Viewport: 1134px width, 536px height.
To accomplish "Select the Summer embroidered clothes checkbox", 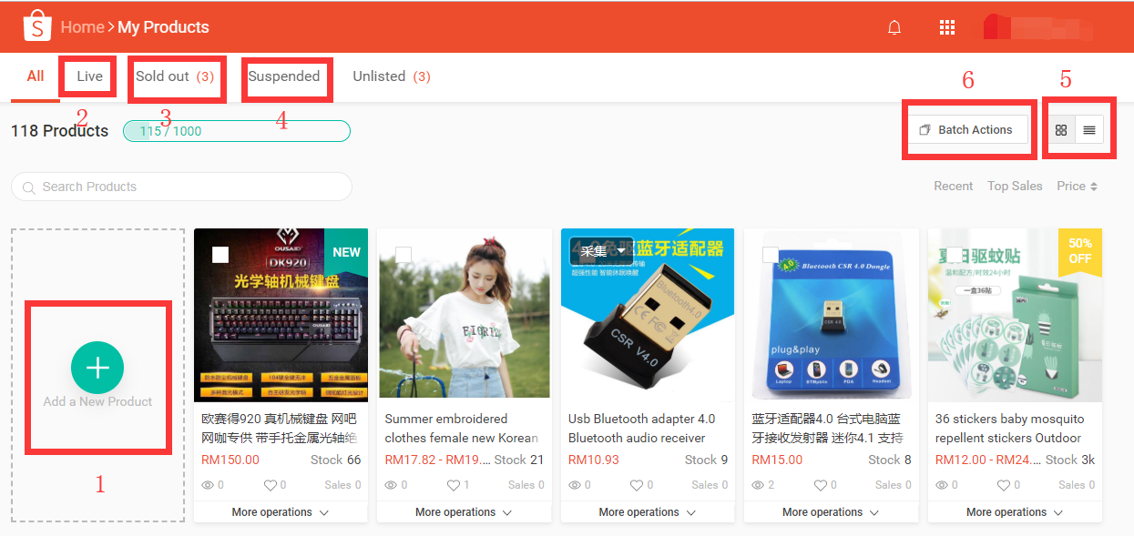I will tap(404, 255).
